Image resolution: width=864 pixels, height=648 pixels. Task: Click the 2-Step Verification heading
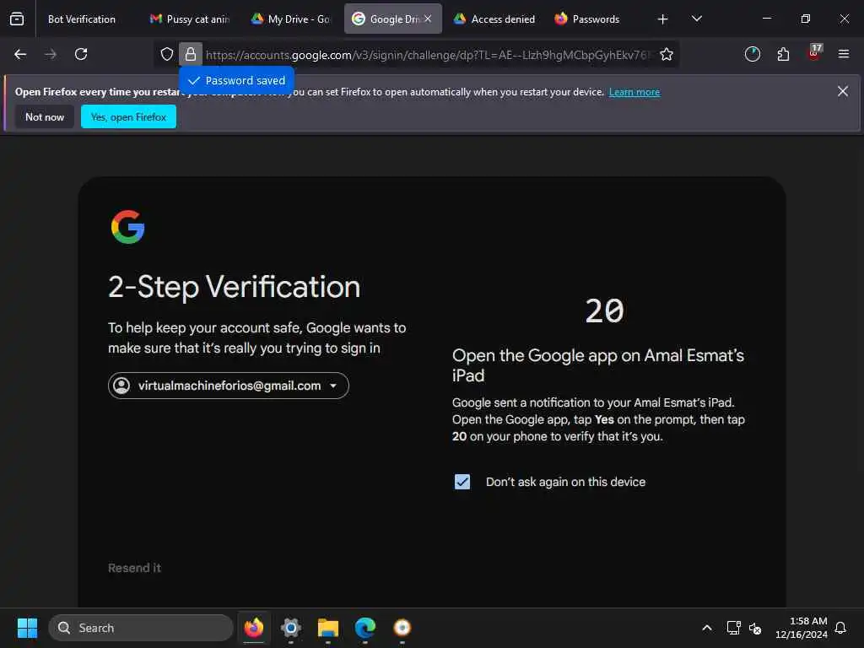click(235, 287)
